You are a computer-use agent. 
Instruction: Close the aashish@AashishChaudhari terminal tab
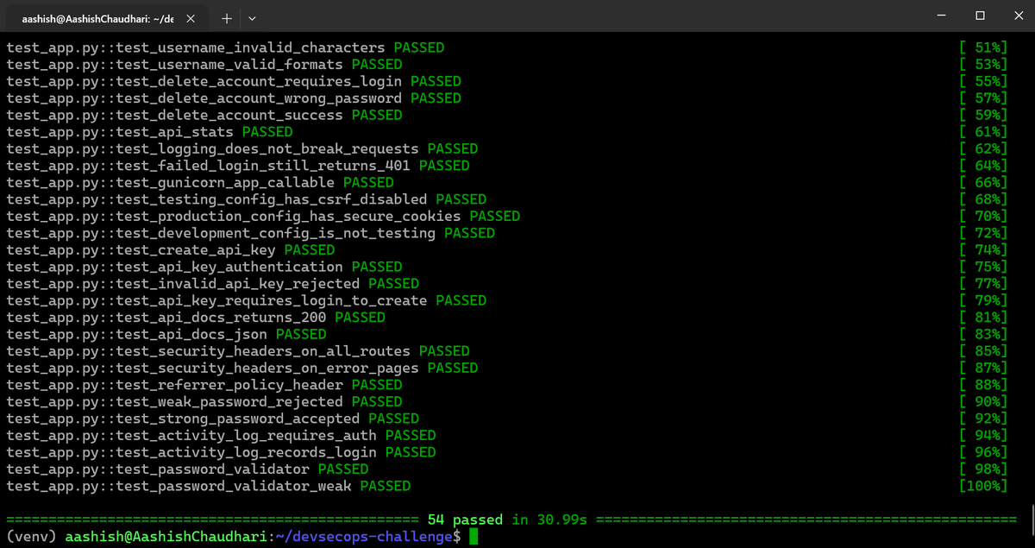[191, 17]
